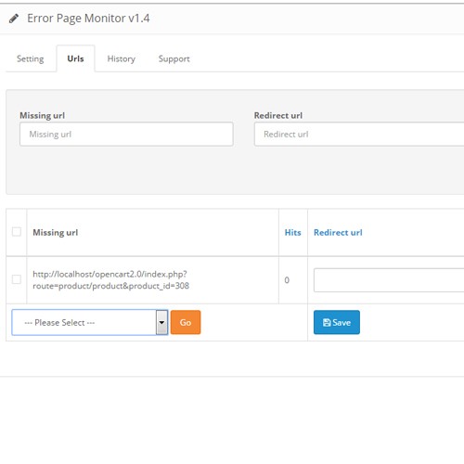The height and width of the screenshot is (464, 464).
Task: Sort table by Redirect url column
Action: (x=338, y=233)
